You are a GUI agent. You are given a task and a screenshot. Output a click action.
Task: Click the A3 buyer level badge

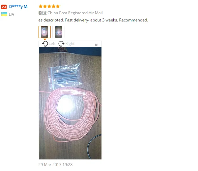4,7
